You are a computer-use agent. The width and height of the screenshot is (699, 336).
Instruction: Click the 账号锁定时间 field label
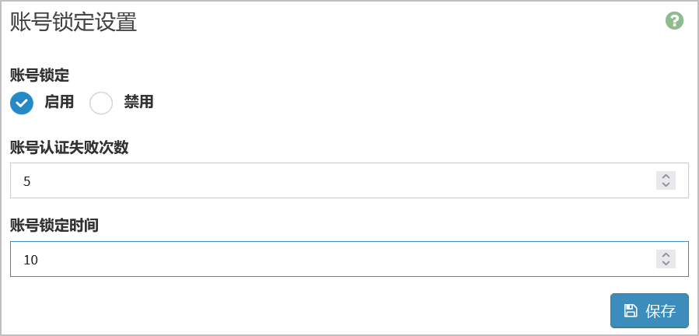(x=54, y=226)
